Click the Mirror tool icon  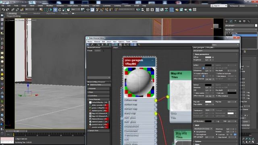click(138, 10)
